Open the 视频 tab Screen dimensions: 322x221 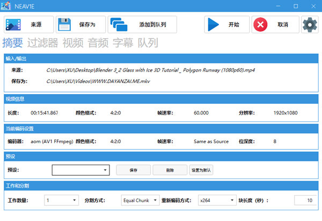[73, 43]
